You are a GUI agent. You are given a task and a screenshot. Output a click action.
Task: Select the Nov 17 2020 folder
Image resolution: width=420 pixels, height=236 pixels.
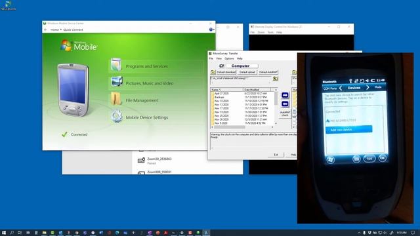tap(221, 109)
